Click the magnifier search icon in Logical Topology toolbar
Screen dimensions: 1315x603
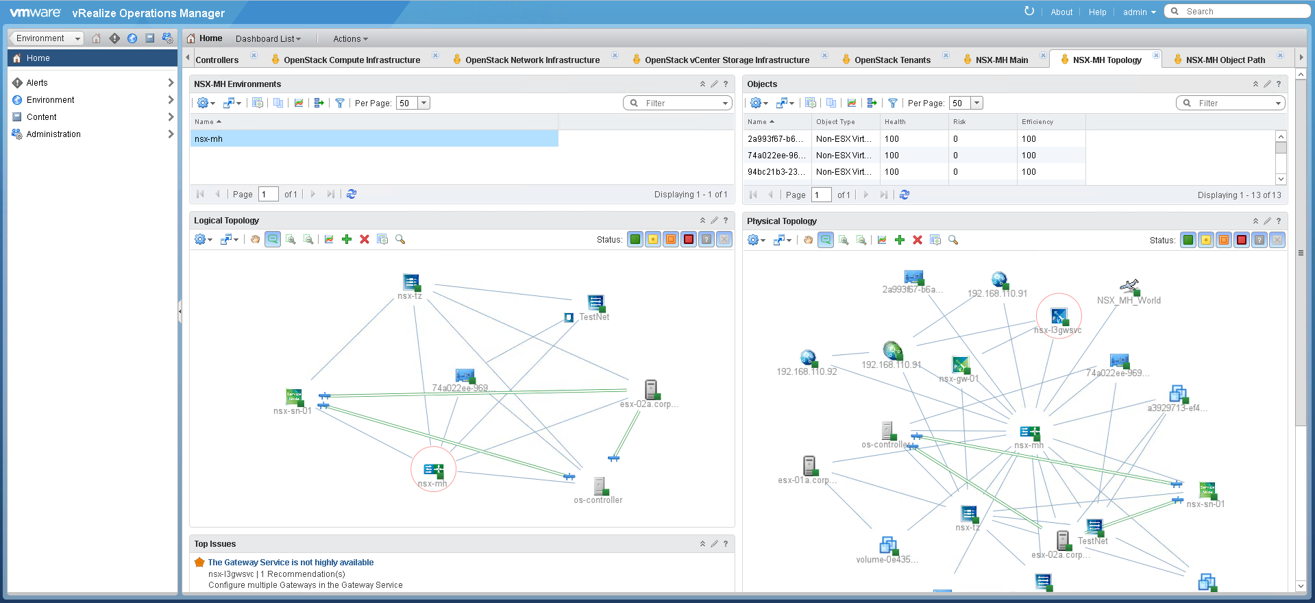[400, 239]
